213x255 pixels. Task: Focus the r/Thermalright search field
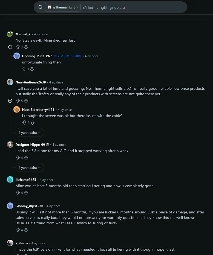[x=133, y=7]
